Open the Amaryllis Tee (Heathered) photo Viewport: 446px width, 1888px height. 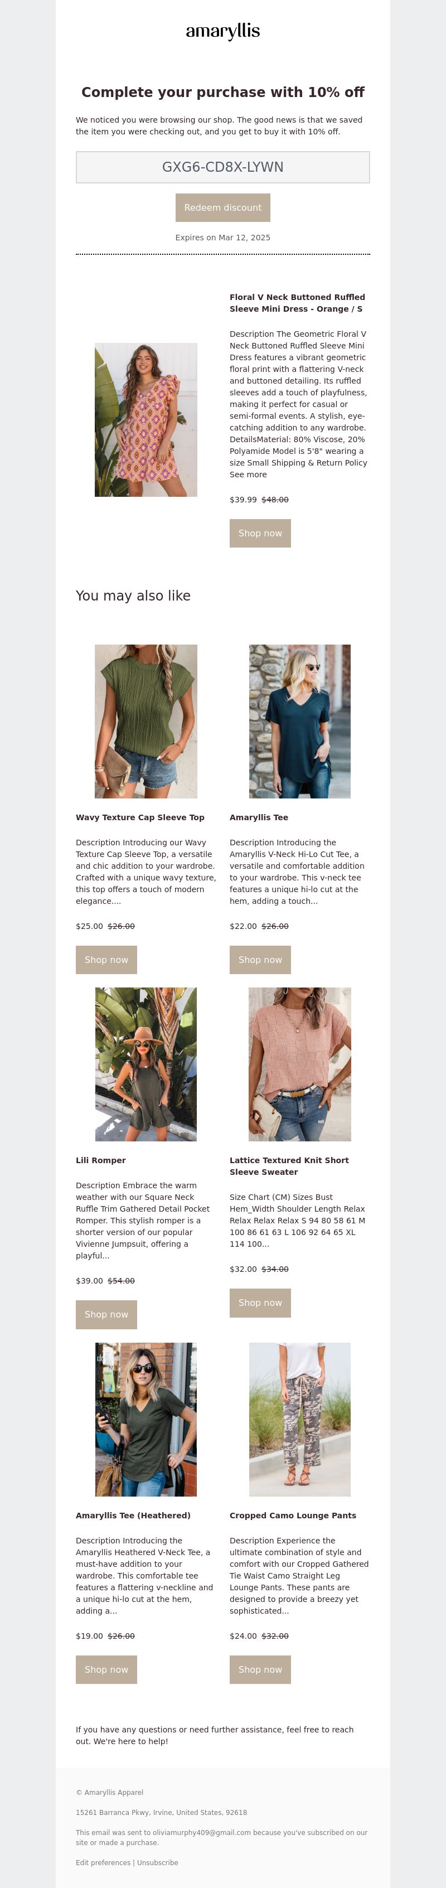click(146, 1419)
